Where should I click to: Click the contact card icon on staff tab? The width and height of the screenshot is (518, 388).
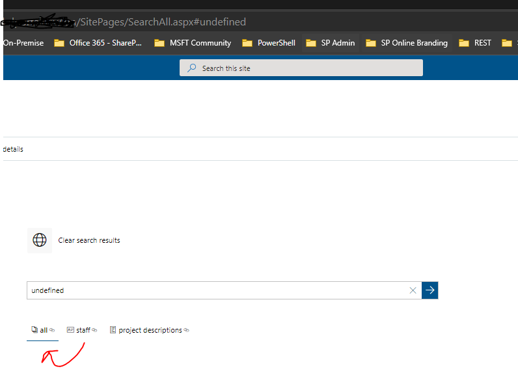pos(70,330)
